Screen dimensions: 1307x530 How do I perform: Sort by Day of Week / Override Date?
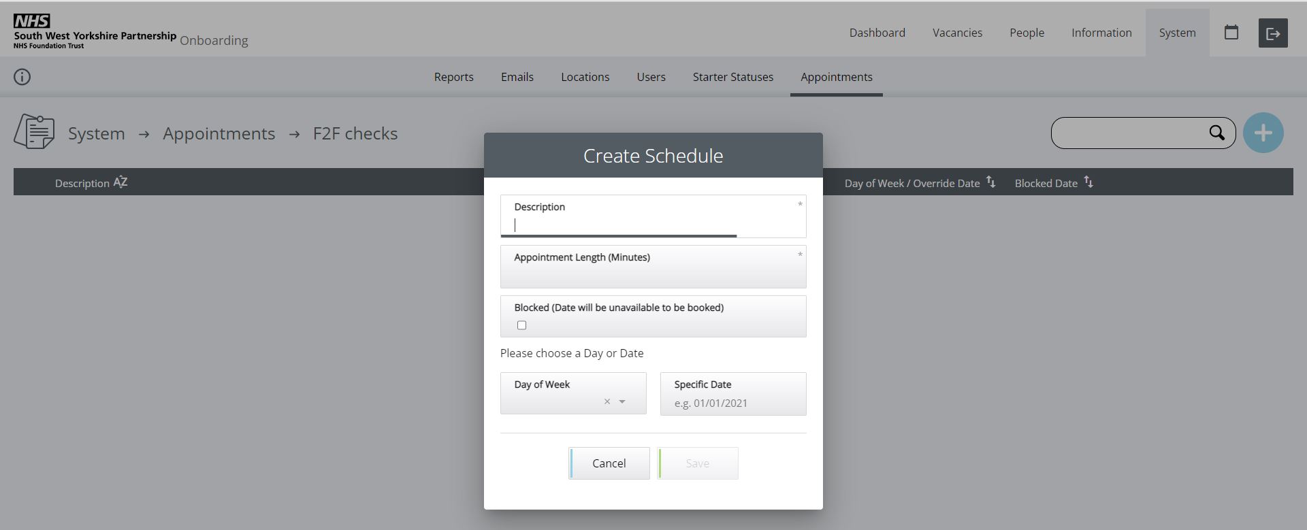[990, 182]
